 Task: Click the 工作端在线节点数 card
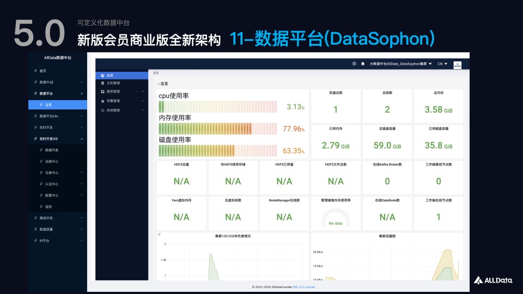pos(439,213)
